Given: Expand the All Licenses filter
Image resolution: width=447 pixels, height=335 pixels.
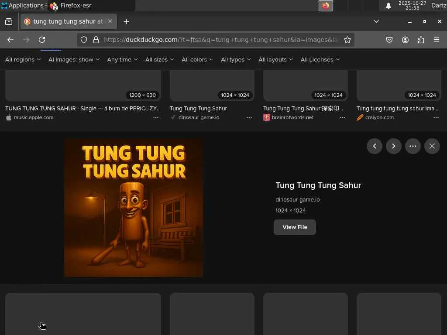Looking at the screenshot, I should pyautogui.click(x=320, y=59).
